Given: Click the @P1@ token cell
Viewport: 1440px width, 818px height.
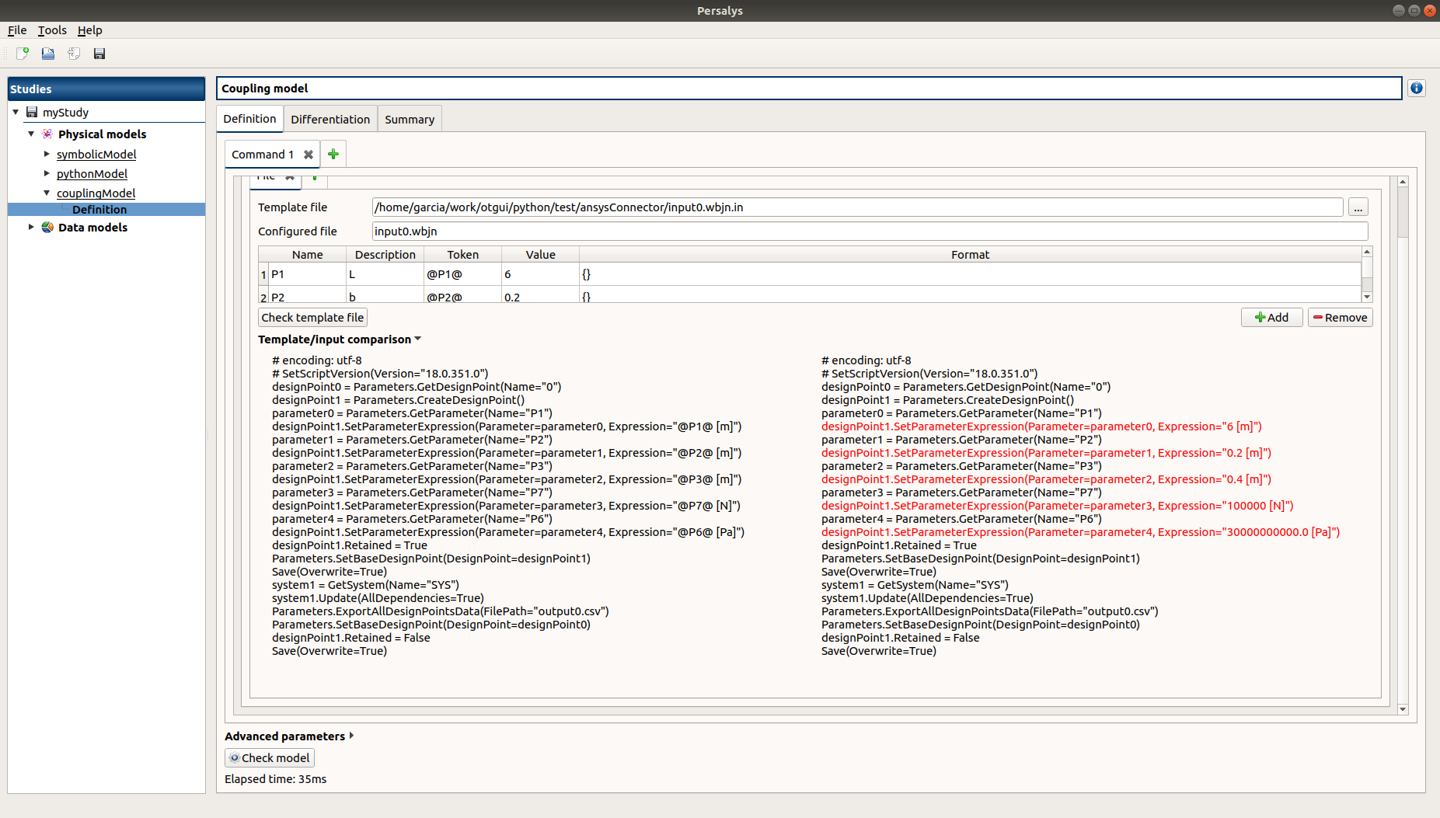Looking at the screenshot, I should coord(462,274).
